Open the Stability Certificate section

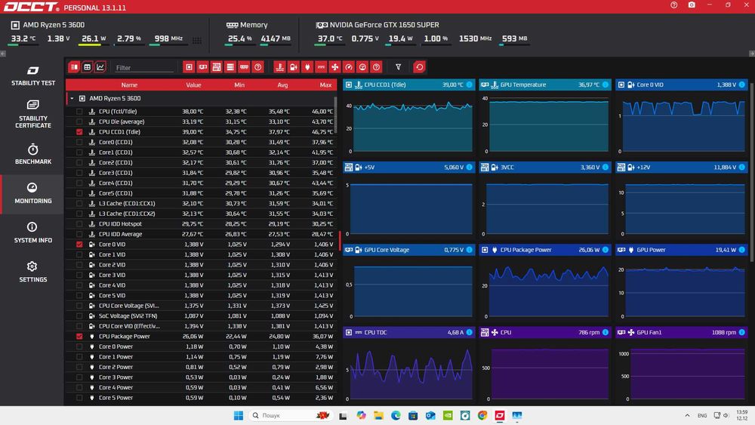coord(32,115)
